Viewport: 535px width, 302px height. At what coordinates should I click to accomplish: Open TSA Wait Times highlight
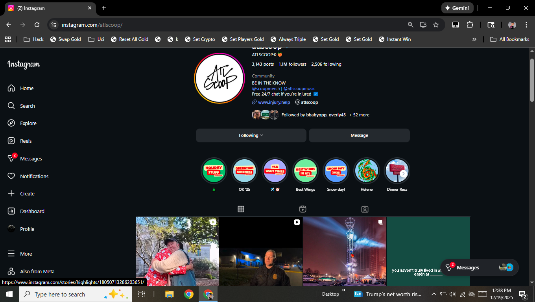click(x=275, y=171)
